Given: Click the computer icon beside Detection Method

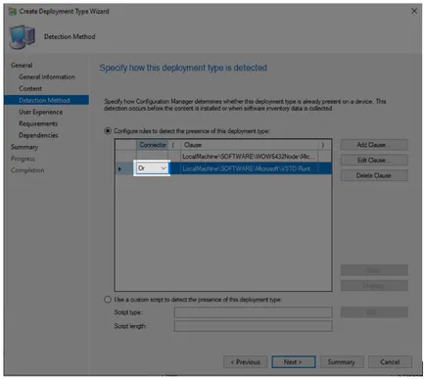Looking at the screenshot, I should [23, 37].
